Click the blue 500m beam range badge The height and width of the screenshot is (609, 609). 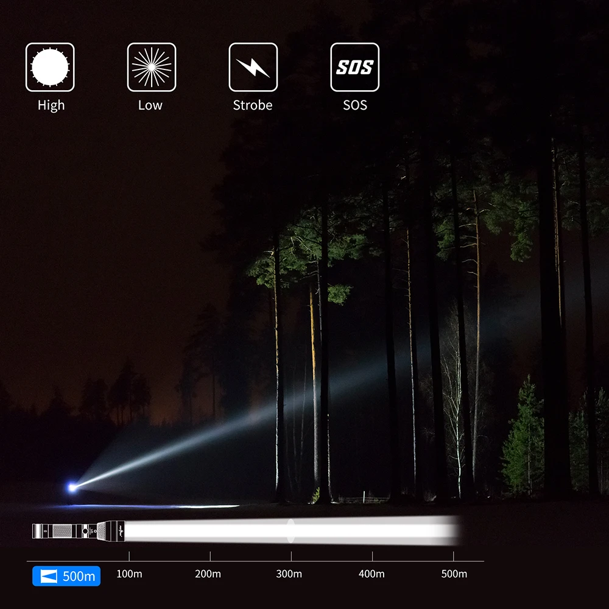coord(66,576)
